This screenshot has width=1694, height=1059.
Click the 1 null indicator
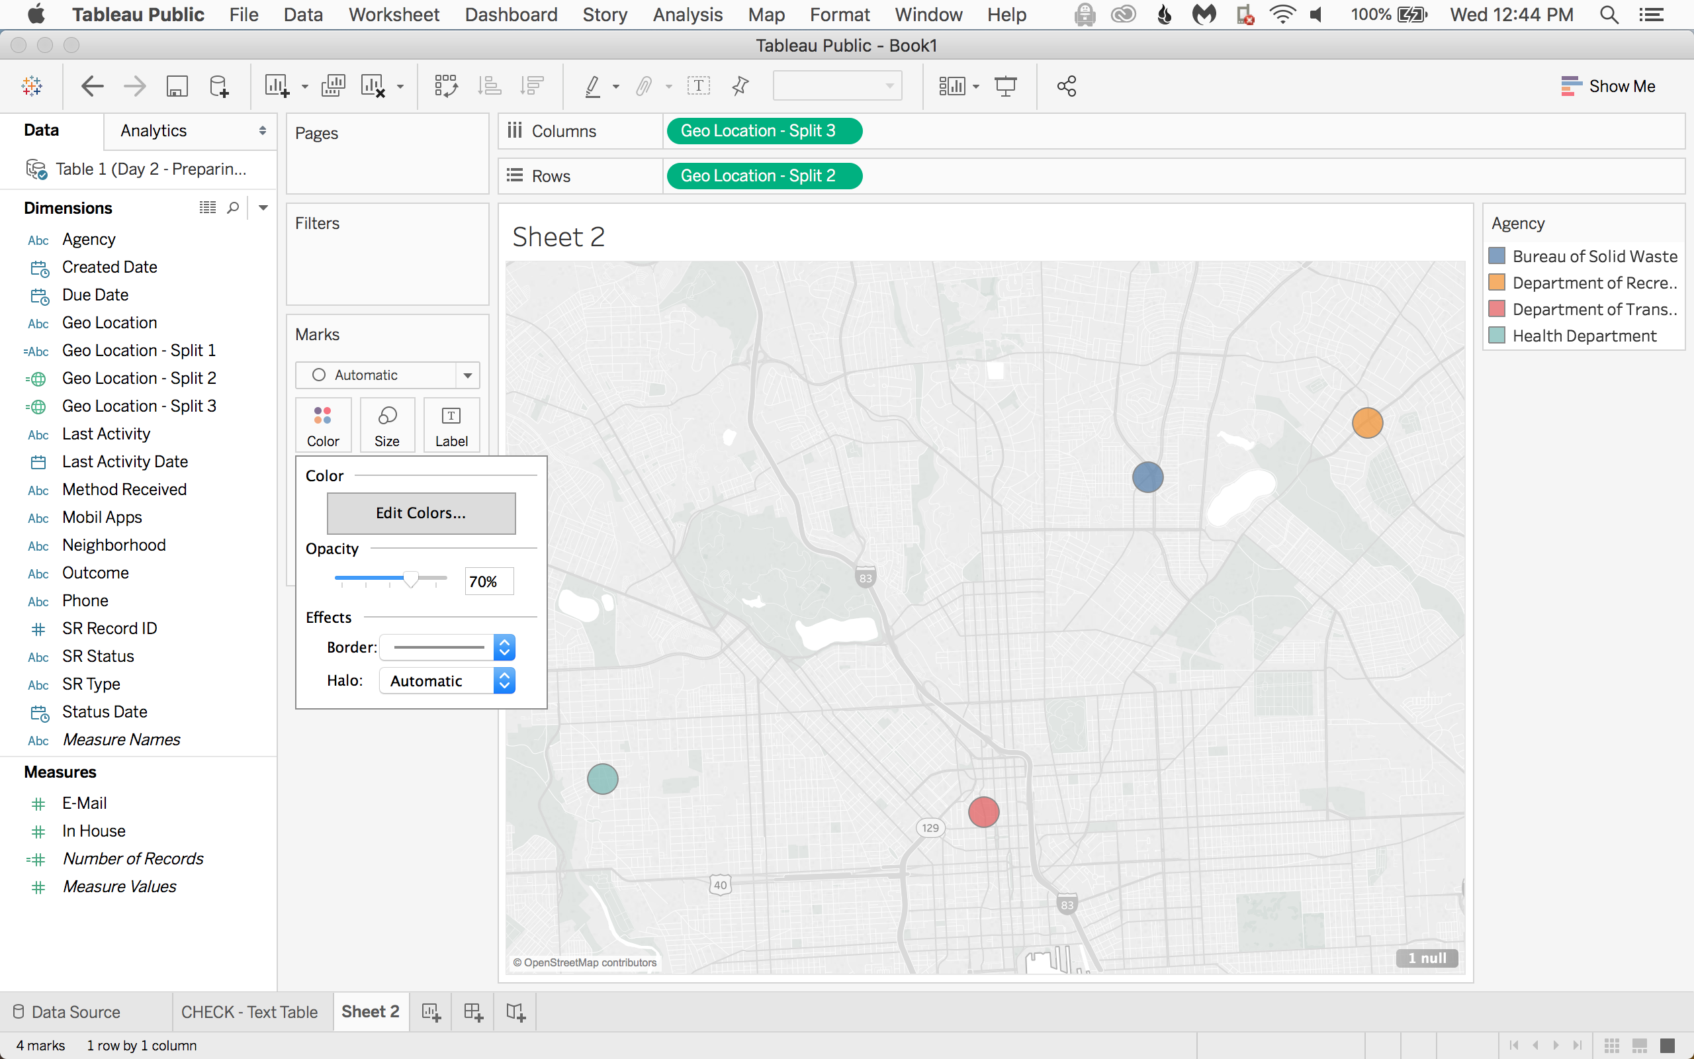pyautogui.click(x=1427, y=958)
